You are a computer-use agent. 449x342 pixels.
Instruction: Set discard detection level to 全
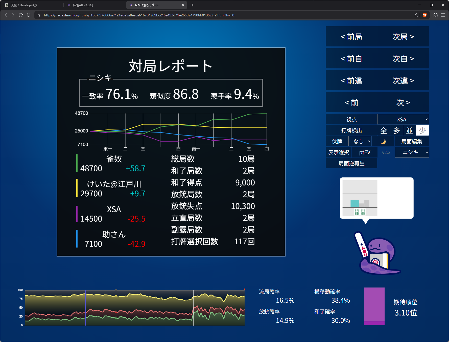click(384, 130)
